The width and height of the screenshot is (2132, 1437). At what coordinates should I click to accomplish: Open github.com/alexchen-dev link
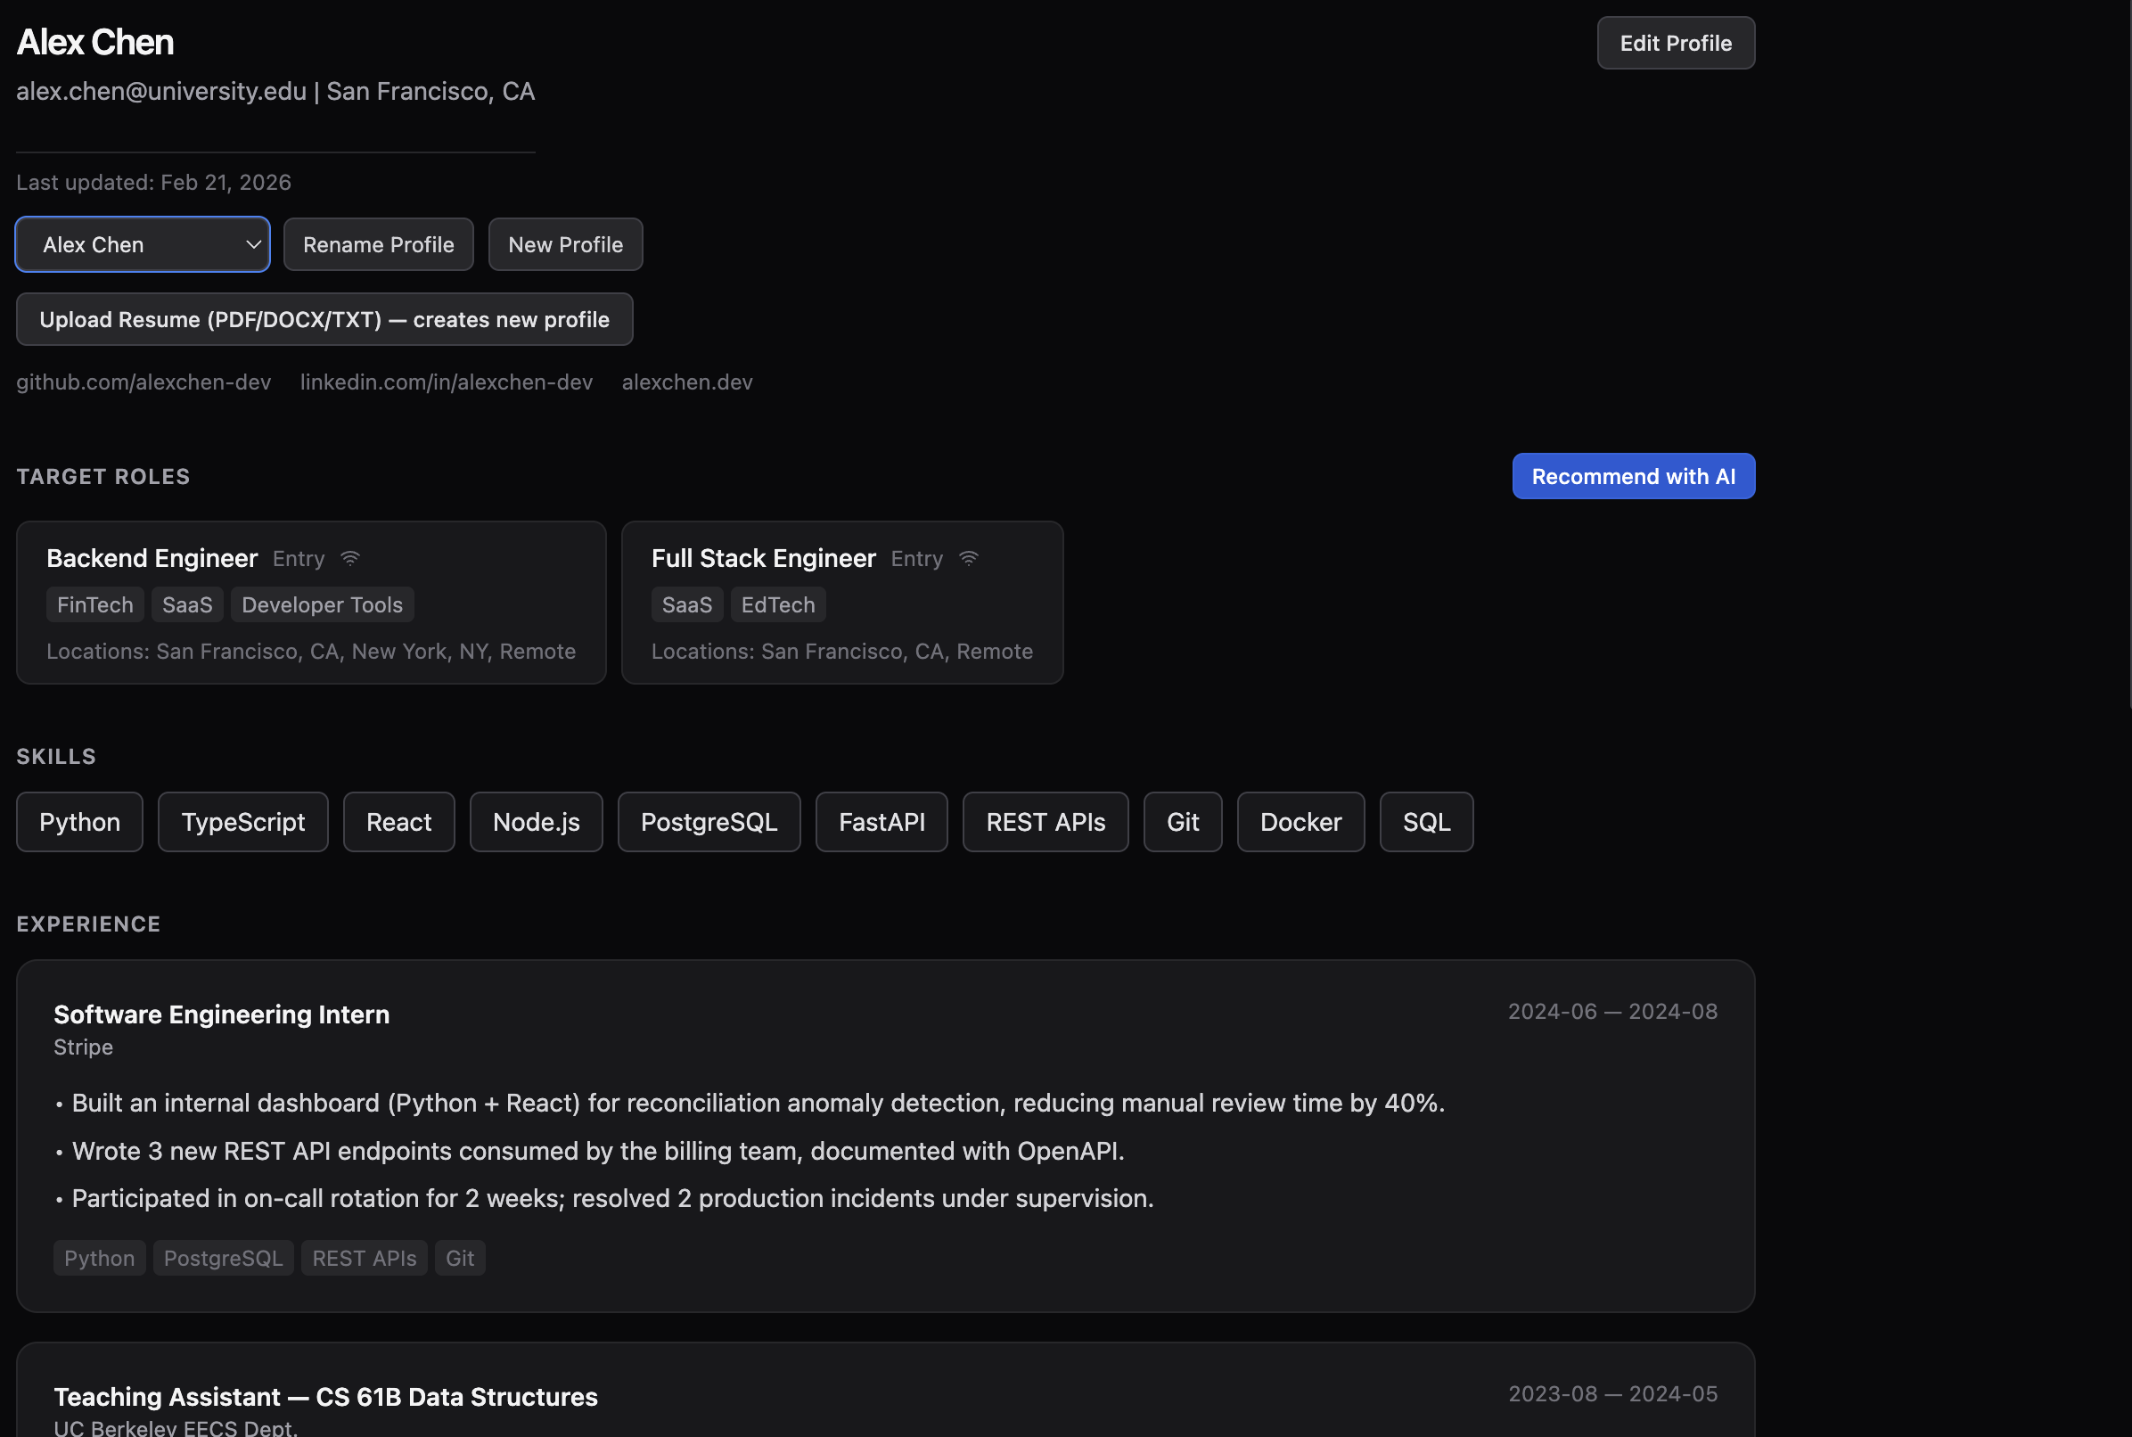(x=143, y=382)
